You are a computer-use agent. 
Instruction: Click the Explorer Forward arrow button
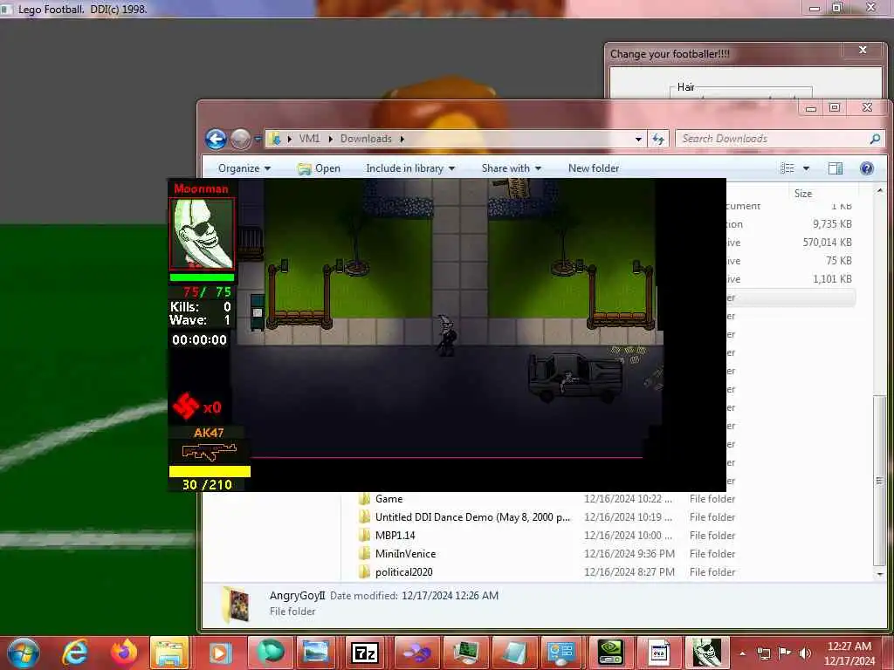click(x=240, y=139)
